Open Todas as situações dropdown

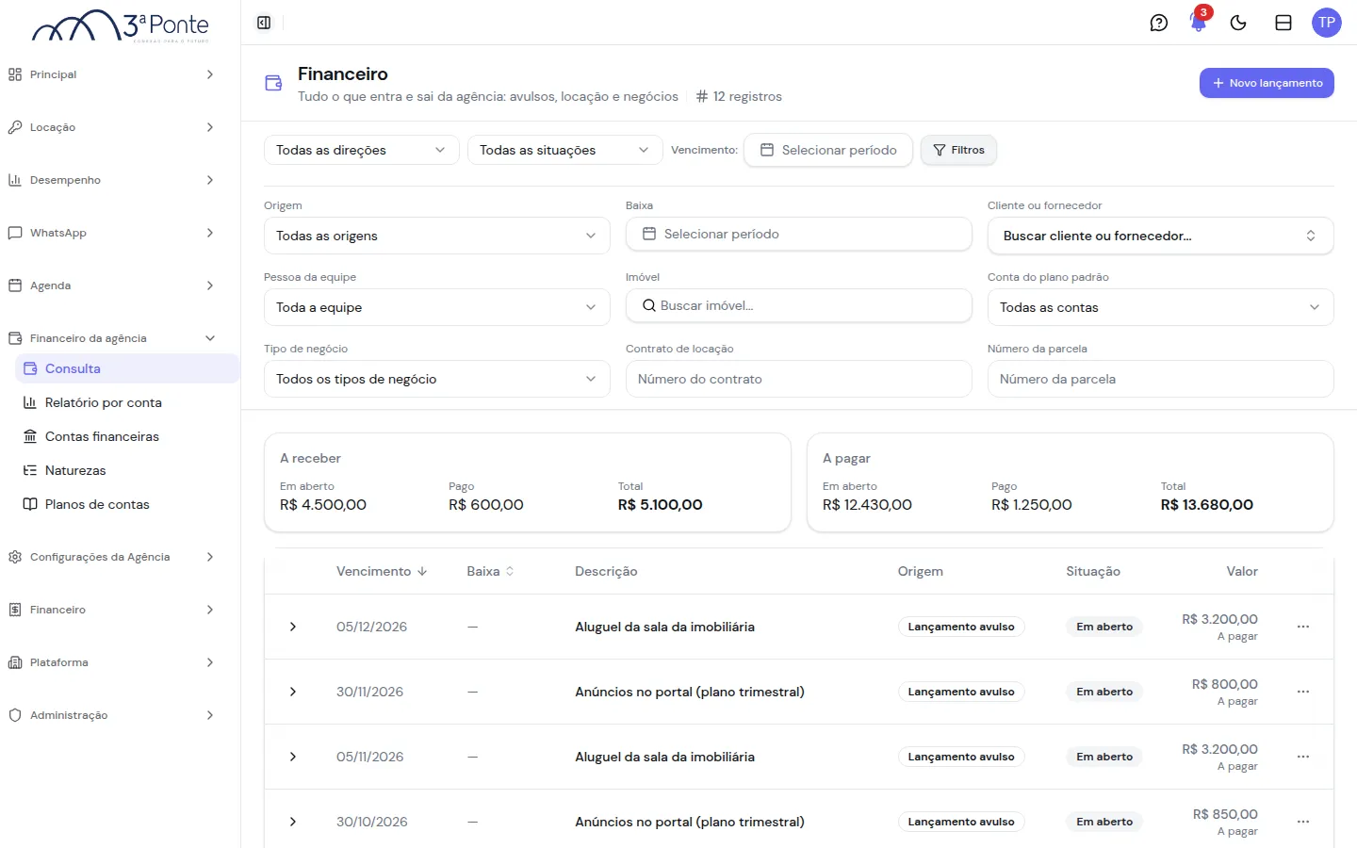click(565, 150)
